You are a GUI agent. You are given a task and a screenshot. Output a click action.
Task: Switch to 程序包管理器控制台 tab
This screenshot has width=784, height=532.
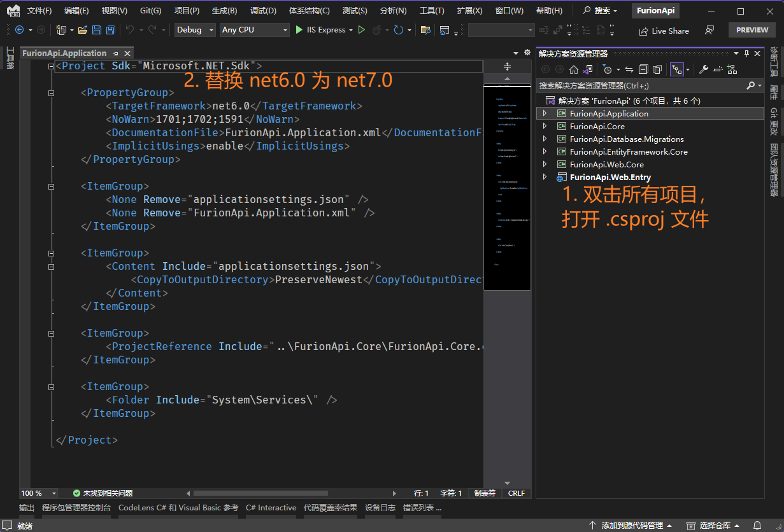click(76, 508)
